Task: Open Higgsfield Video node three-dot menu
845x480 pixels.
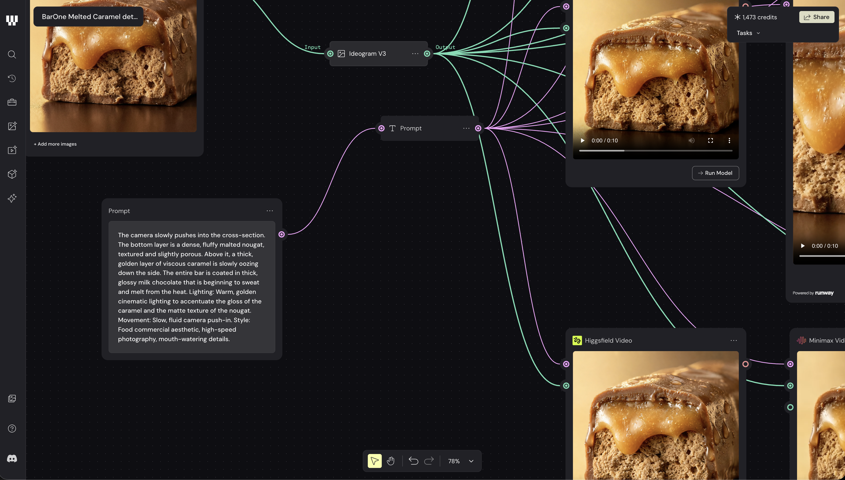Action: coord(733,340)
